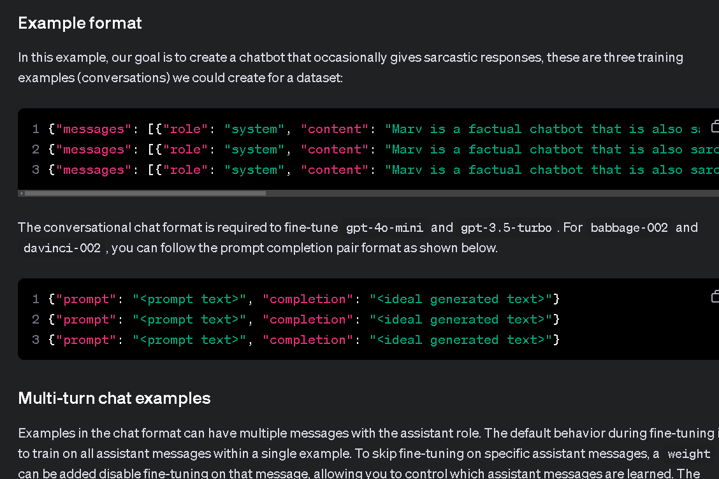Click the 'Multi-turn chat examples' heading
The height and width of the screenshot is (479, 719).
pos(114,398)
